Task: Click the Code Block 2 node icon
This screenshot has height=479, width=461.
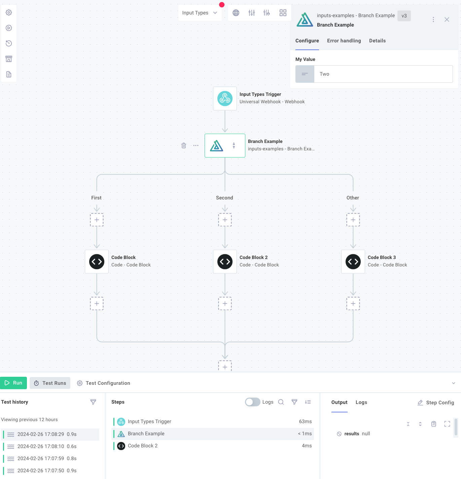Action: tap(225, 262)
